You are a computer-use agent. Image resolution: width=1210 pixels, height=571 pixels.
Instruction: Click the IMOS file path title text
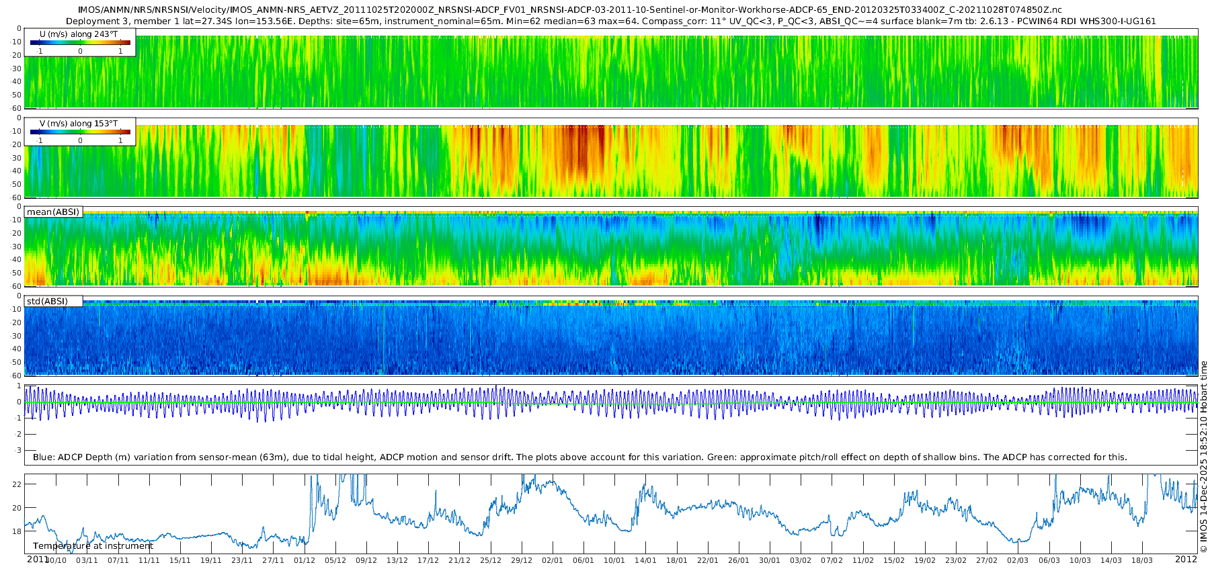coord(570,10)
